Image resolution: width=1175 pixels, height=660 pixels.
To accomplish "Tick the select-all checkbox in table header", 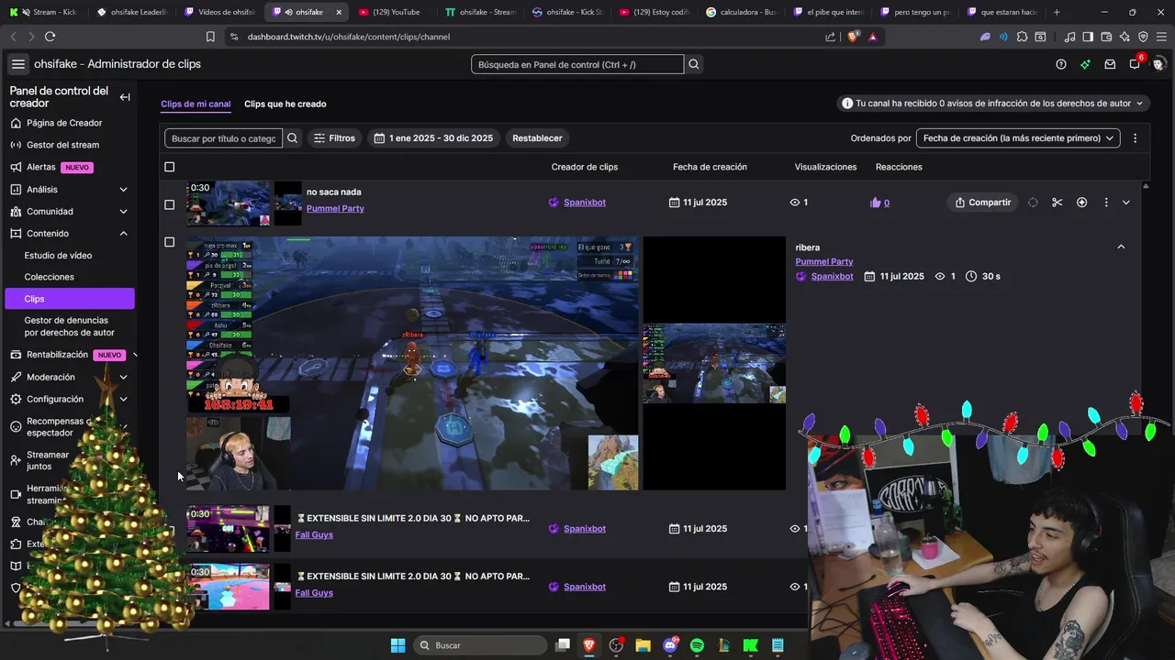I will click(x=169, y=167).
